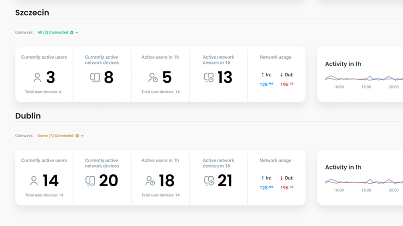Click Dublin network usage Out value 196 GB
This screenshot has width=403, height=226.
(287, 187)
